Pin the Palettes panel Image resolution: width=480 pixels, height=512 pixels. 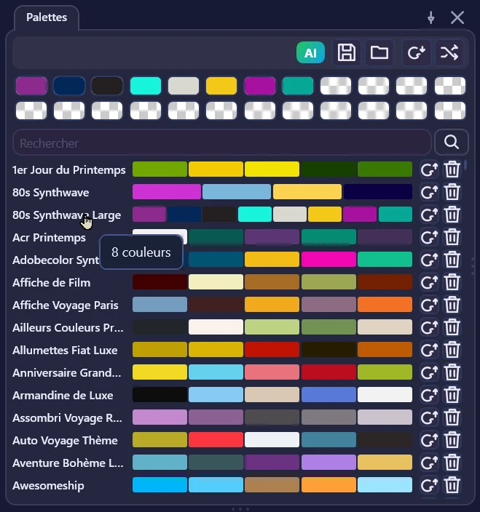click(431, 17)
